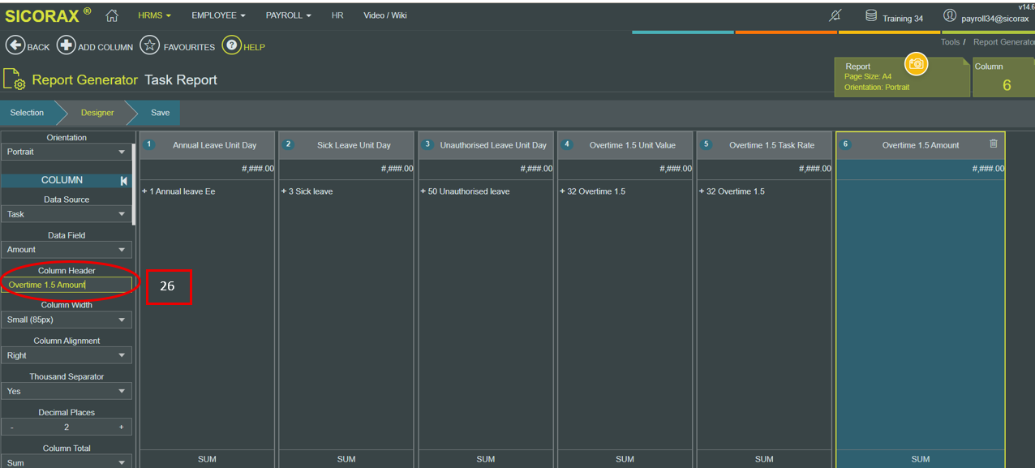Go to the Save step tab
The image size is (1035, 468).
[x=160, y=113]
